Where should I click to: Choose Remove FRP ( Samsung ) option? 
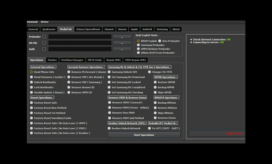pyautogui.click(x=69, y=82)
